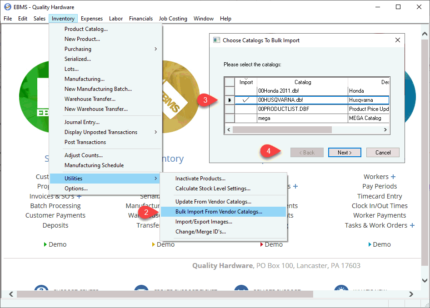430x308 pixels.
Task: Open the Help menu
Action: (x=225, y=18)
